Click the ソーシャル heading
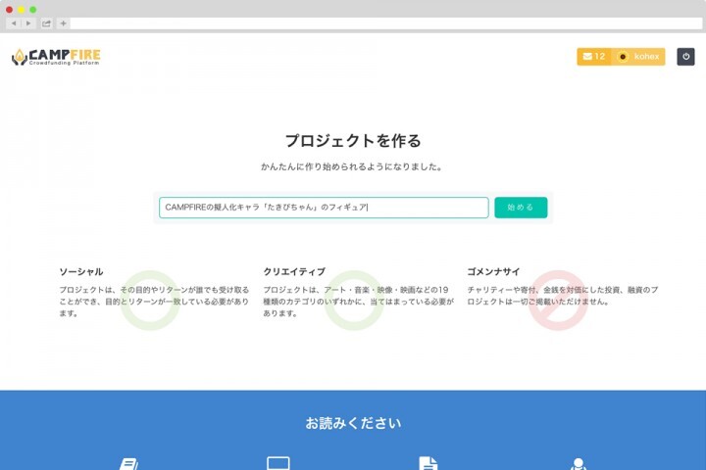The width and height of the screenshot is (706, 470). point(81,271)
